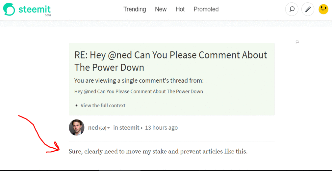Viewport: 332px width, 171px height.
Task: Click the steemit category tag link
Action: 129,128
